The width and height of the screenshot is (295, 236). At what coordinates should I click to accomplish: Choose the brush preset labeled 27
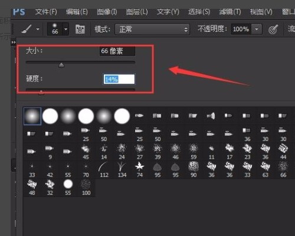click(x=140, y=152)
